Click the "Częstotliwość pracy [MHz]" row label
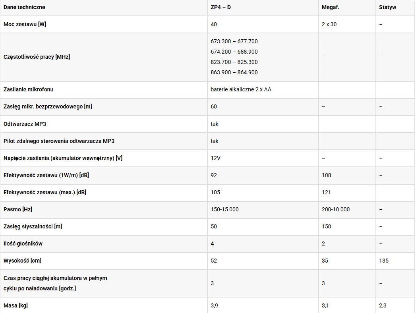This screenshot has height=313, width=416. [x=37, y=57]
